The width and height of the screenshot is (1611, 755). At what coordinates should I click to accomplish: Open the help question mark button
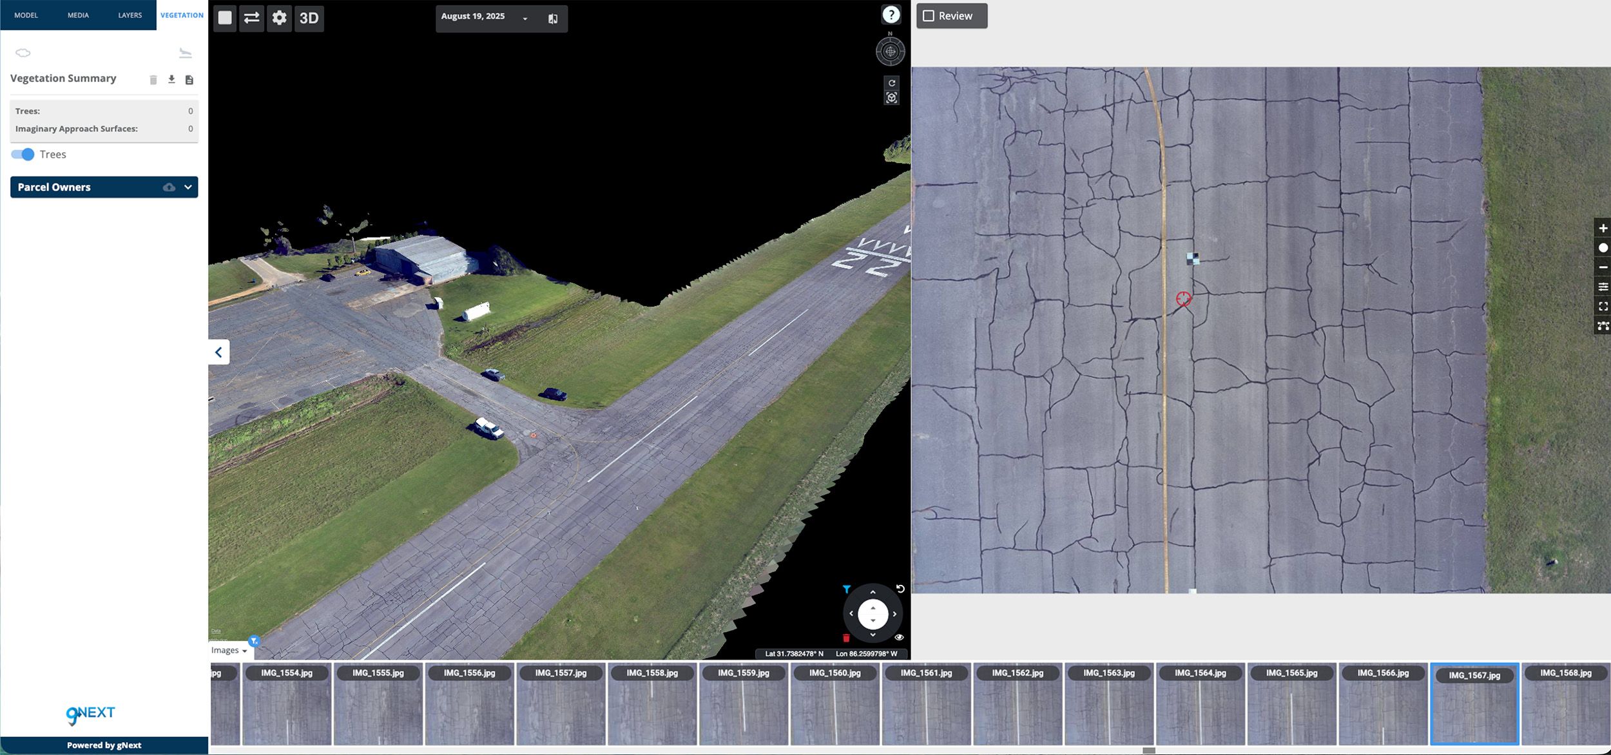click(891, 15)
